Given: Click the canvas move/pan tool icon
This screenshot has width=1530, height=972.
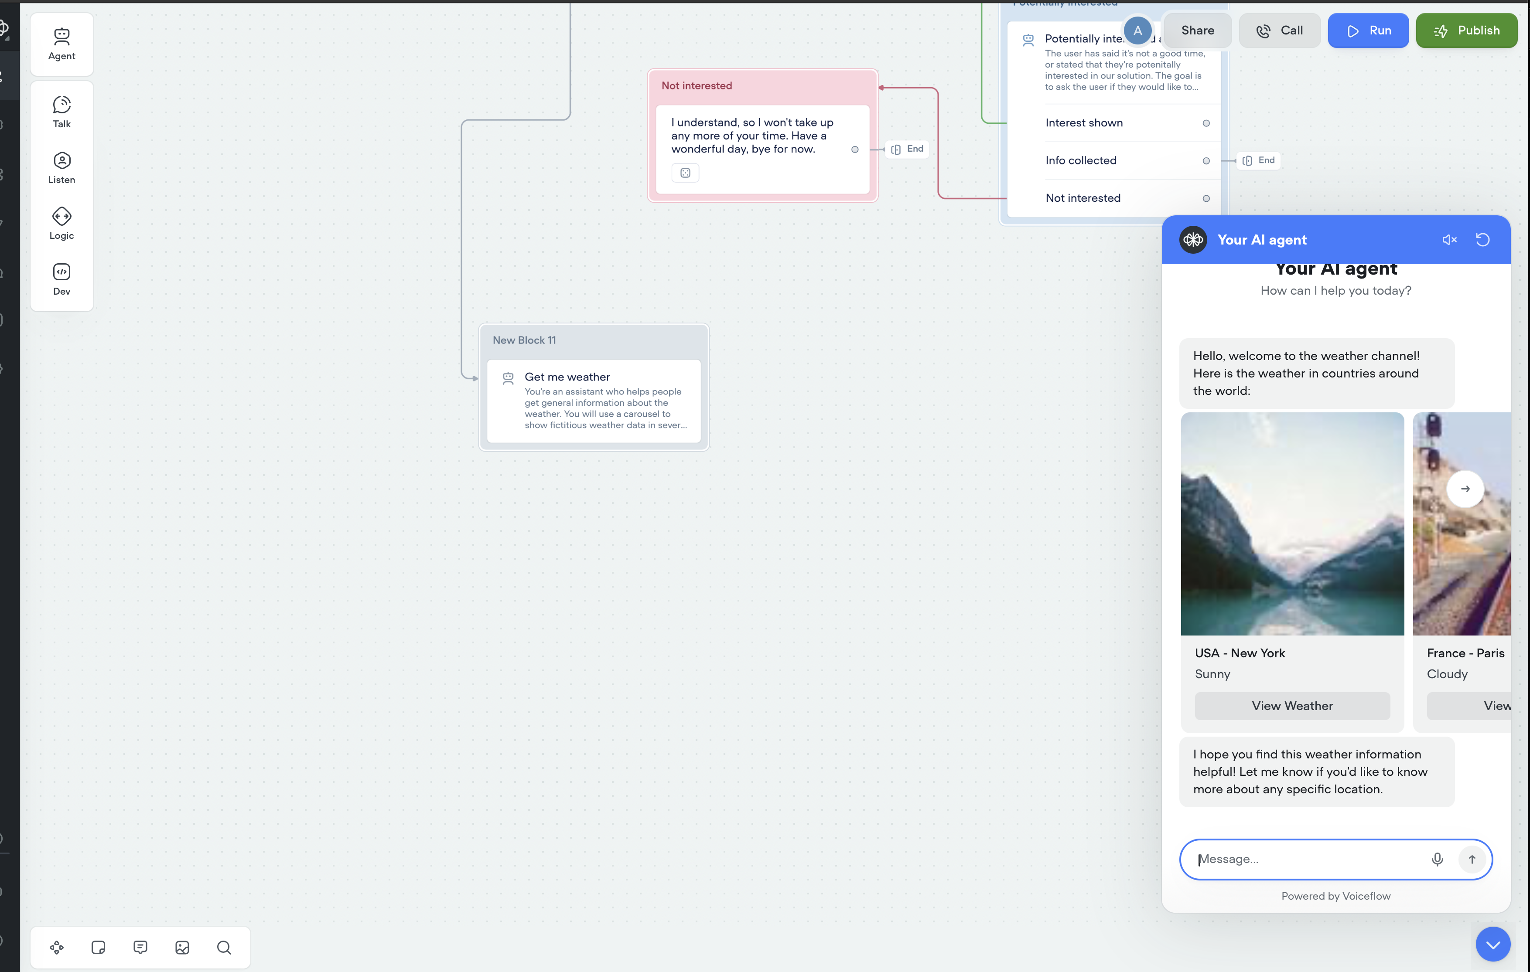Looking at the screenshot, I should 57,947.
